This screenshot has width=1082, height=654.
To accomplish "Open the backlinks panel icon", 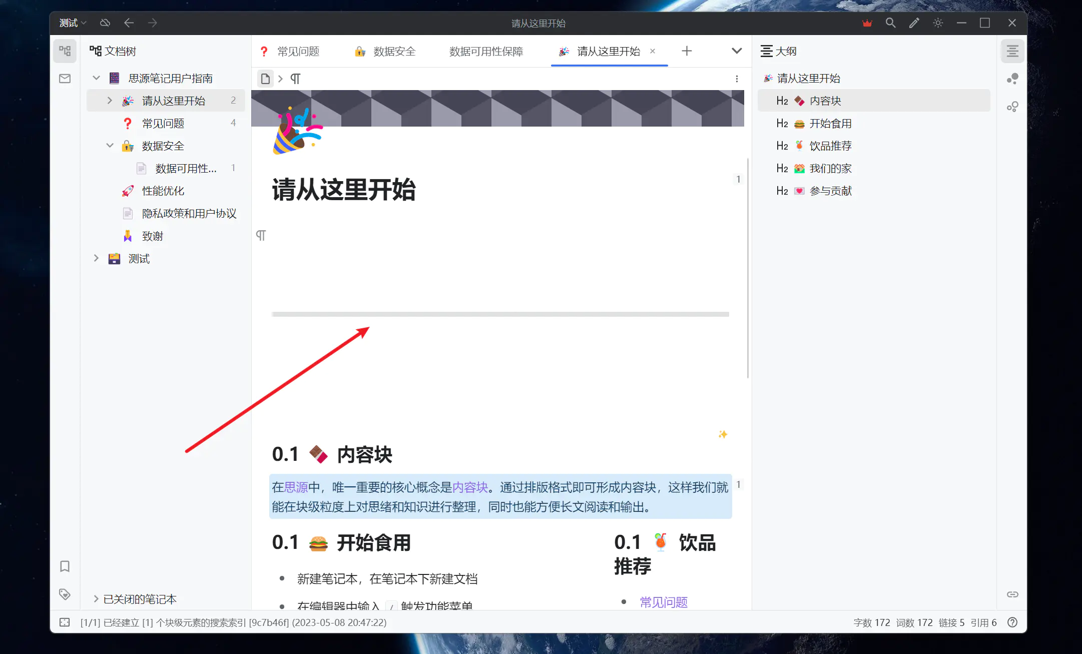I will 1012,594.
